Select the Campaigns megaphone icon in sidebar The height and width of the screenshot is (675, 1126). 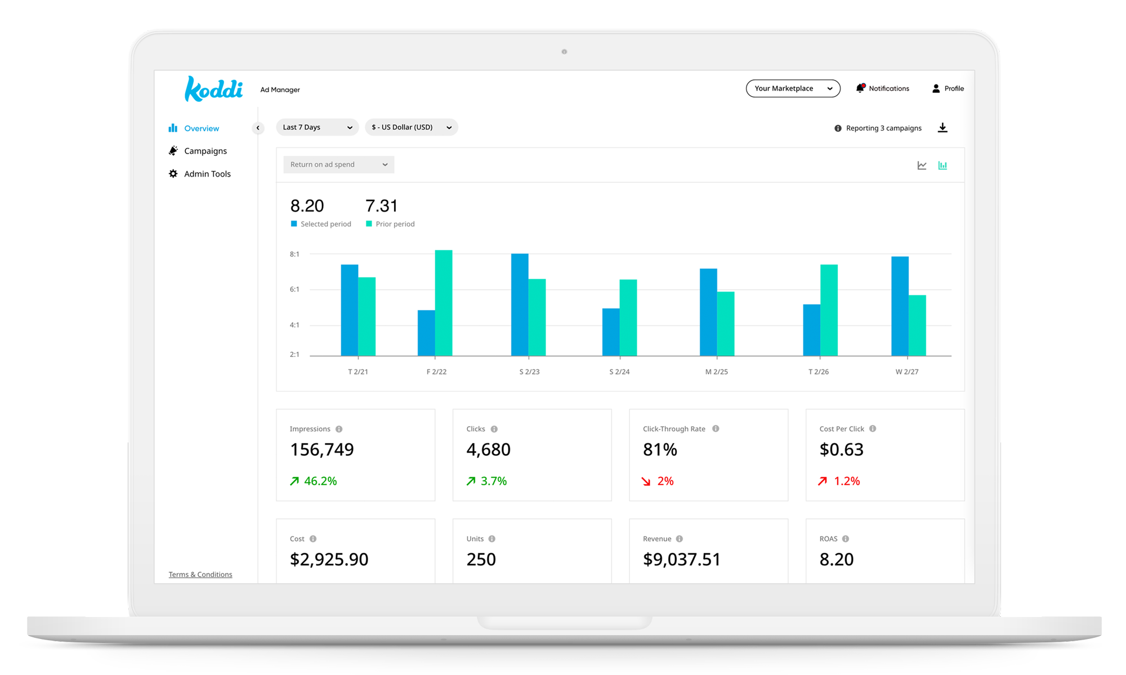coord(173,150)
